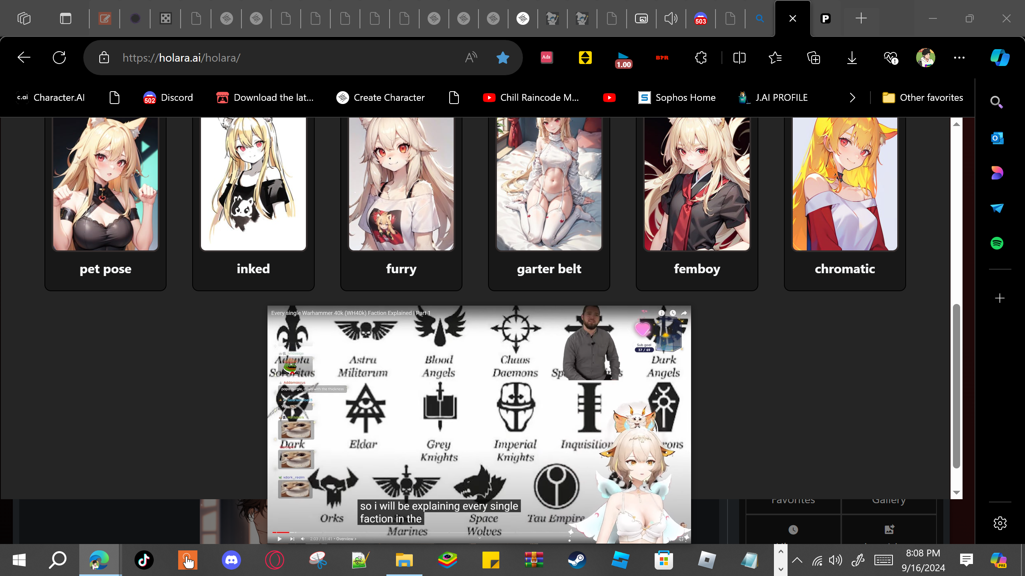This screenshot has width=1025, height=576.
Task: Click the page scrollbar down arrow
Action: [957, 493]
